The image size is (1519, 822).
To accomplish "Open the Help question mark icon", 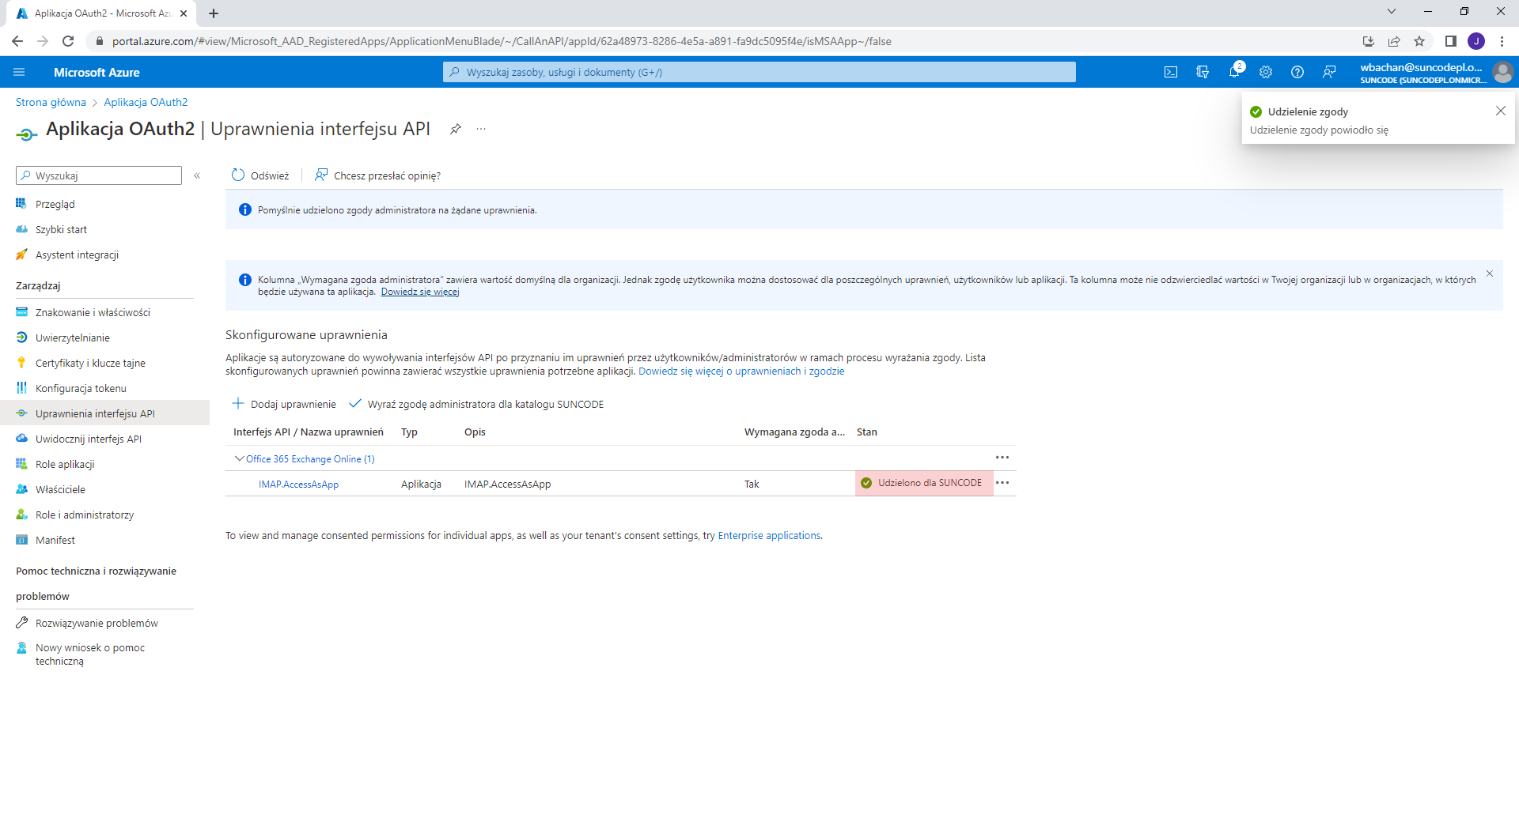I will (x=1297, y=72).
